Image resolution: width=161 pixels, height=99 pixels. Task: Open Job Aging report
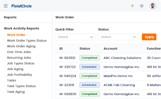click(15, 69)
